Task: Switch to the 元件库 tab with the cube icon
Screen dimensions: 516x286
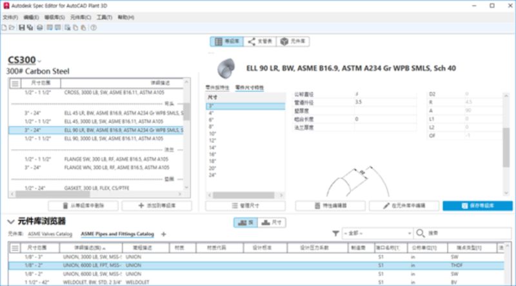Action: click(293, 41)
